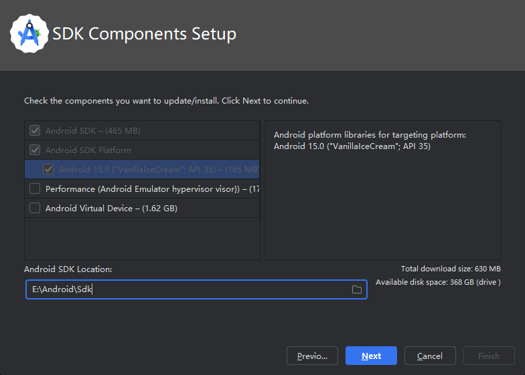Click the platform libraries description text
Screen dimensions: 525x375
370,140
